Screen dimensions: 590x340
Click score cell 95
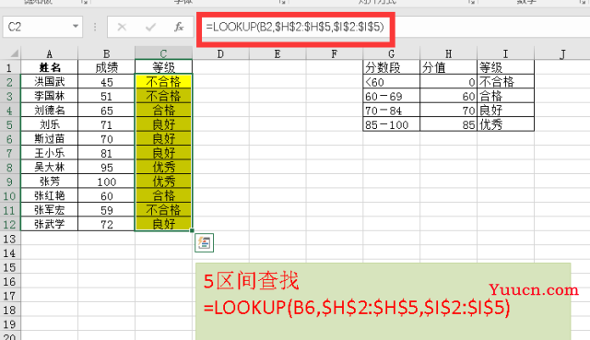click(x=107, y=168)
